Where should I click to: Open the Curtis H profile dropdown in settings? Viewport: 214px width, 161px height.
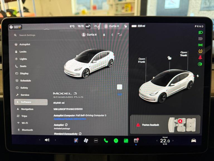pos(89,35)
